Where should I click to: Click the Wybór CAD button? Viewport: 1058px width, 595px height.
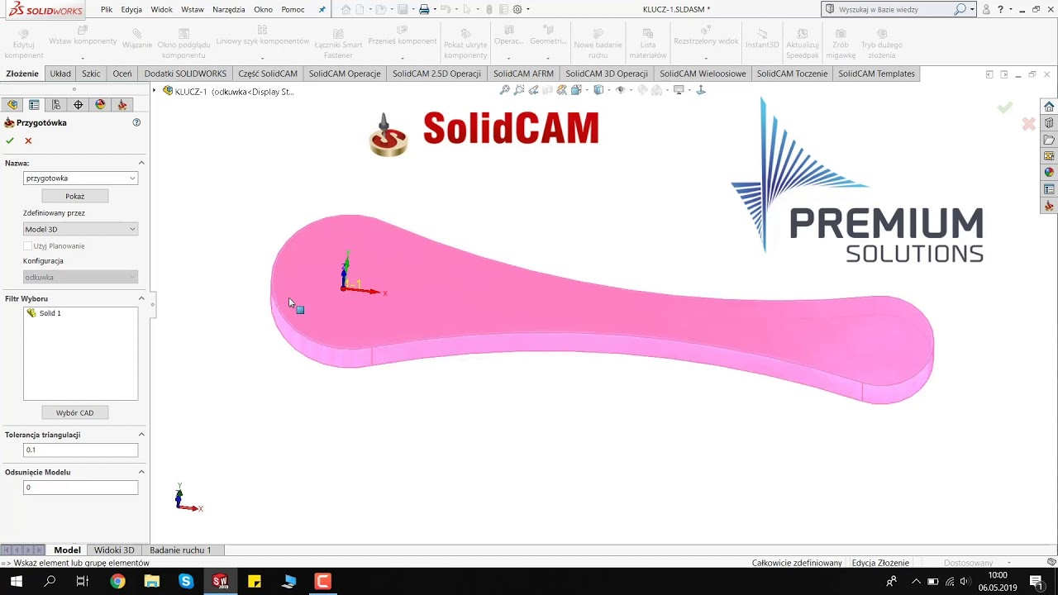coord(75,413)
